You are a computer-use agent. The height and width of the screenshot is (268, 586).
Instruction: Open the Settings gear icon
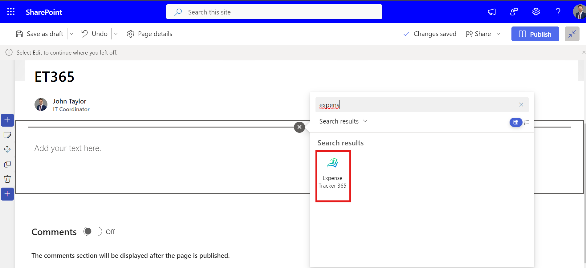pyautogui.click(x=536, y=12)
